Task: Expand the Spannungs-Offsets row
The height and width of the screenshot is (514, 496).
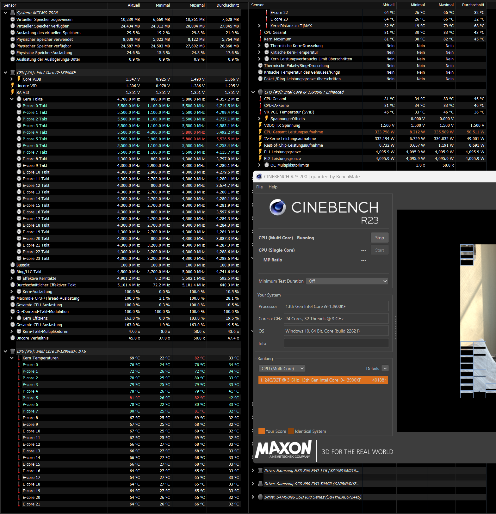Action: 259,119
